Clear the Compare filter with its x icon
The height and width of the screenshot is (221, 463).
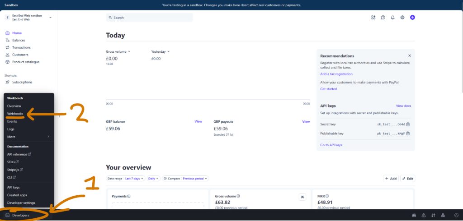[165, 179]
